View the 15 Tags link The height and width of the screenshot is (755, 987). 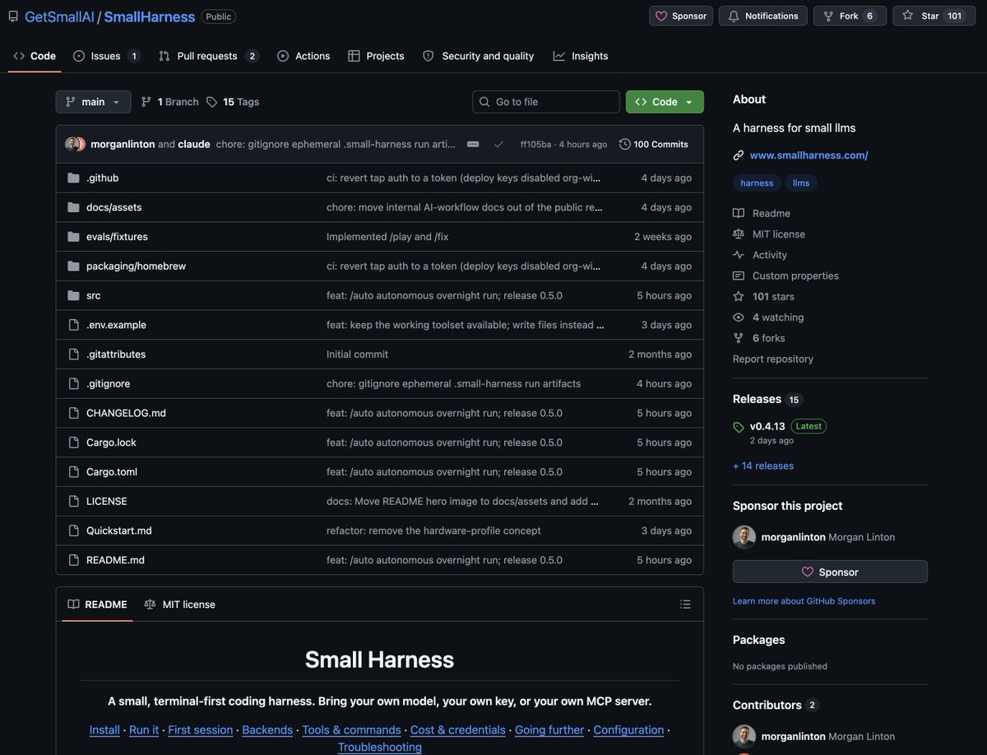pyautogui.click(x=233, y=102)
